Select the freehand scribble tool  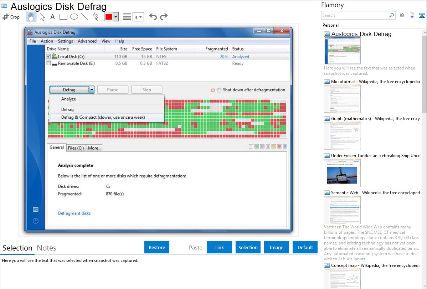(96, 17)
